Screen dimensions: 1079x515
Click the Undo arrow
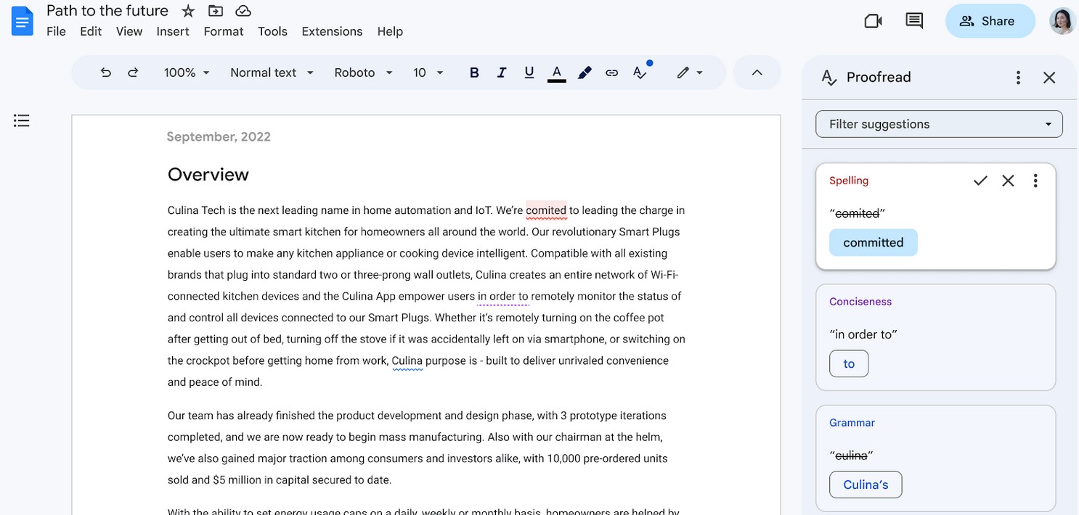(106, 73)
